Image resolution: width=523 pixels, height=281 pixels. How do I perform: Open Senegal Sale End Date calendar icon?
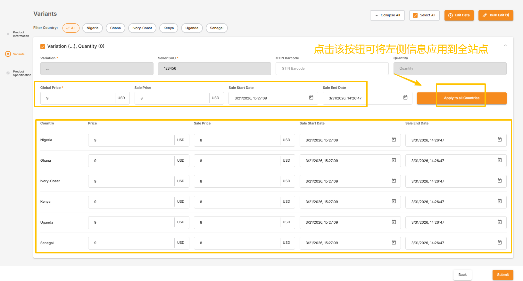(x=499, y=243)
